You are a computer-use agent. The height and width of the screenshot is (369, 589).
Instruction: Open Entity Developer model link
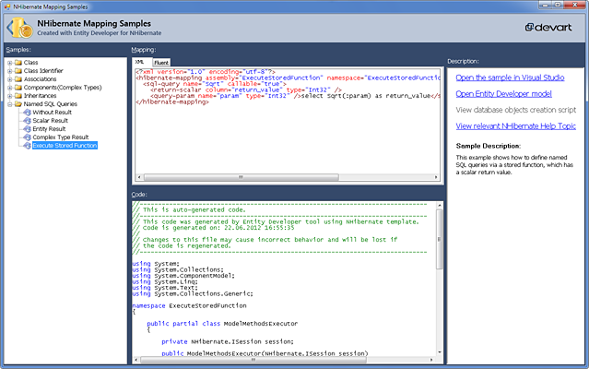(x=503, y=93)
